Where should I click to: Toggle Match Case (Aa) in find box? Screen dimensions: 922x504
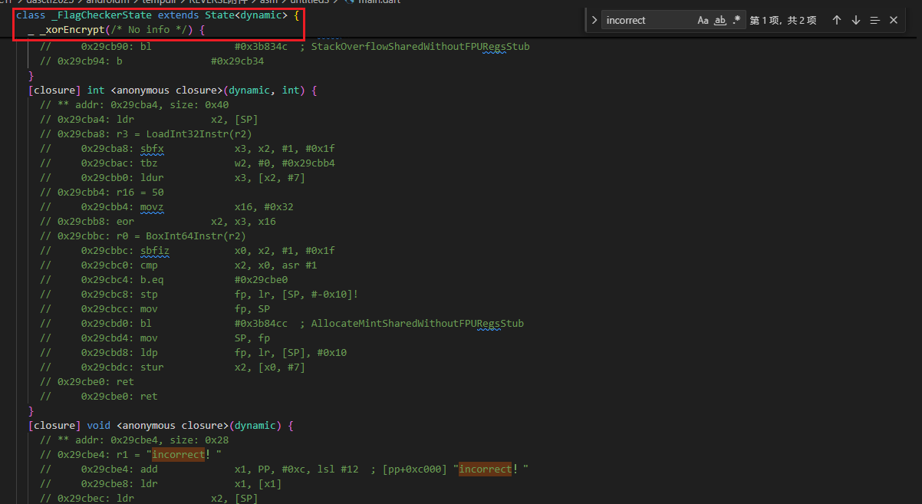pos(703,21)
